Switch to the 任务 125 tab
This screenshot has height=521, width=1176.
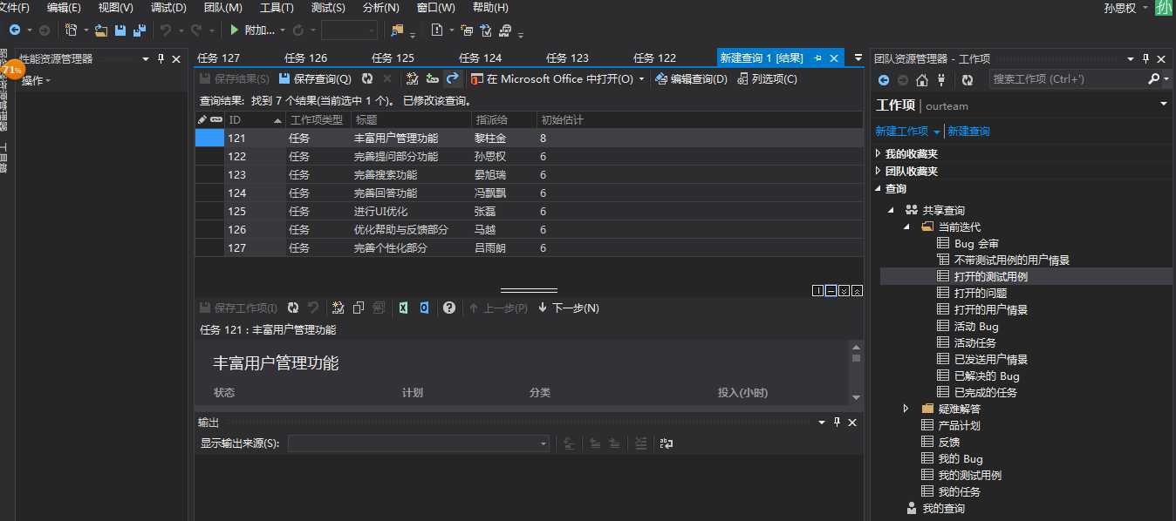click(393, 58)
